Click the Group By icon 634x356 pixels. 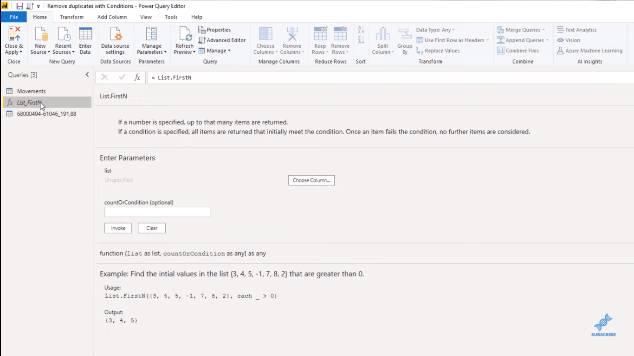(x=405, y=34)
